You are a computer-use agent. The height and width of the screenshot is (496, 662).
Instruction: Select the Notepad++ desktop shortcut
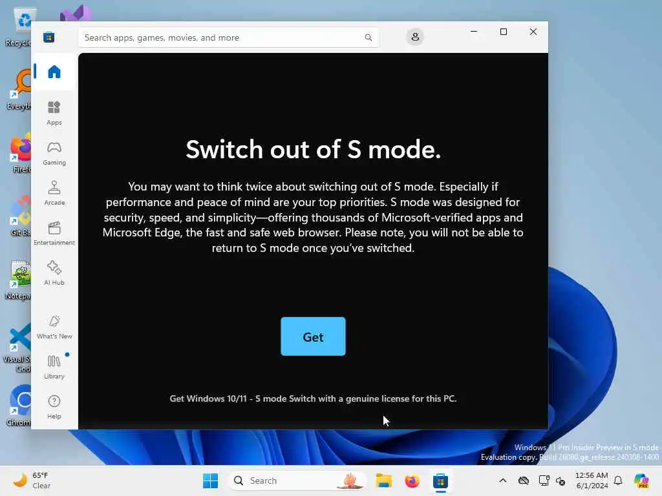tap(19, 279)
